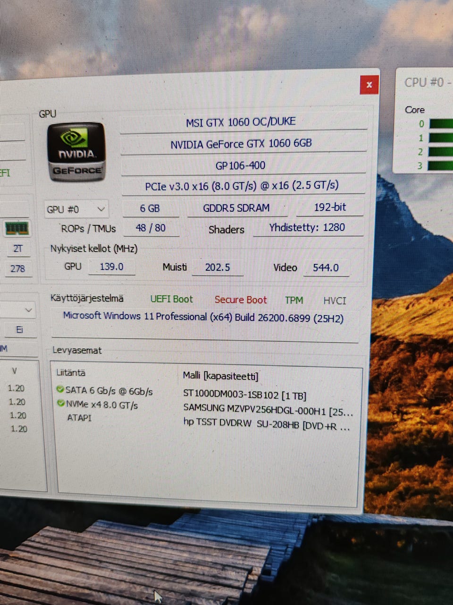Click the Video clock value 544.0
This screenshot has width=453, height=605.
tap(326, 268)
